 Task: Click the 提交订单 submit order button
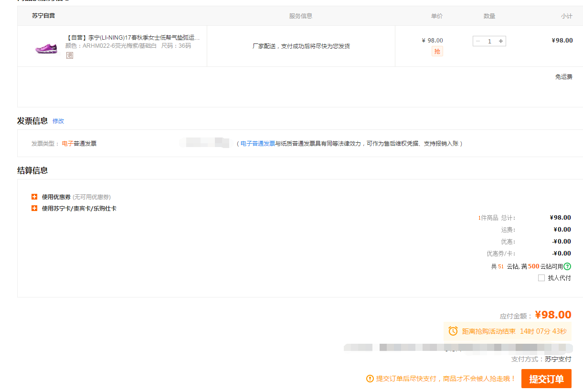point(546,379)
